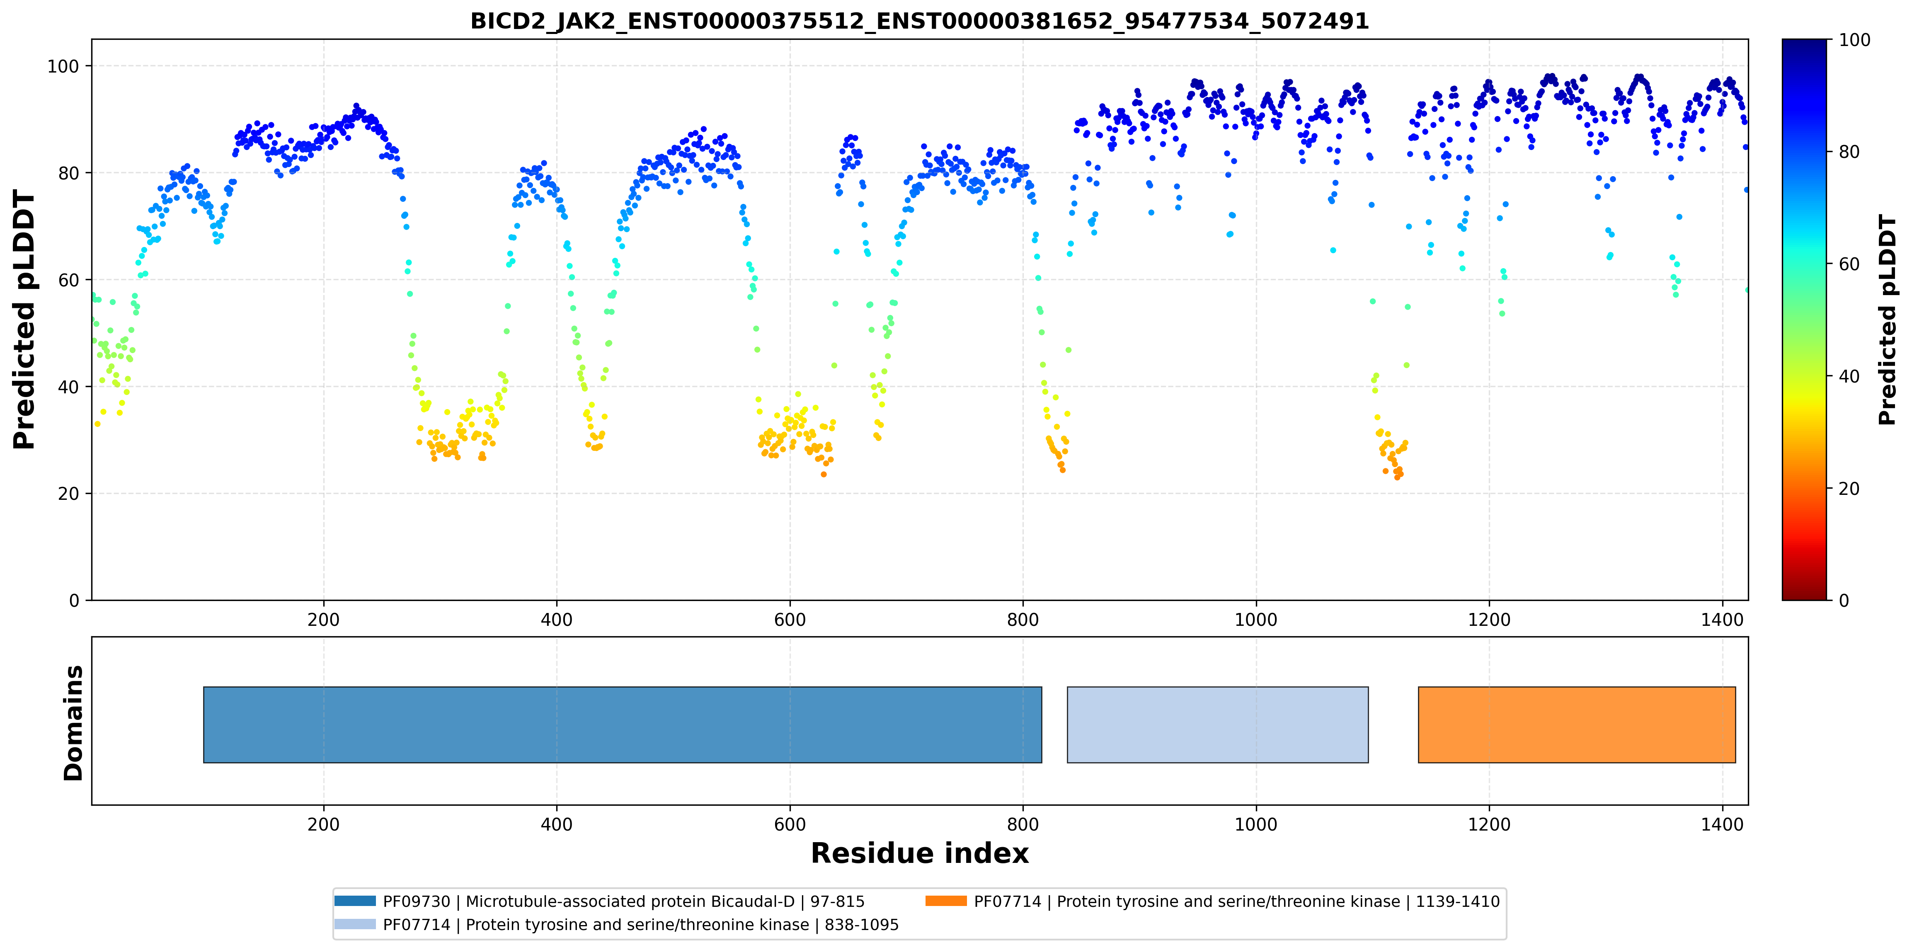Click the light blue kinase domain bar
Viewport: 1912px width, 952px height.
coord(1217,724)
